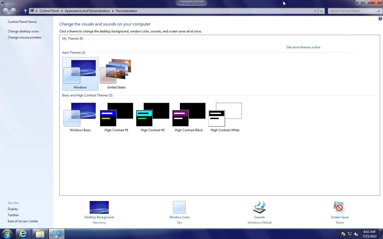
Task: Click the search magnifier icon
Action: 379,11
